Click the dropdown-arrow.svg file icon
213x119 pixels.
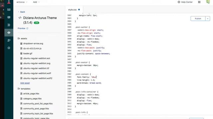(21, 43)
